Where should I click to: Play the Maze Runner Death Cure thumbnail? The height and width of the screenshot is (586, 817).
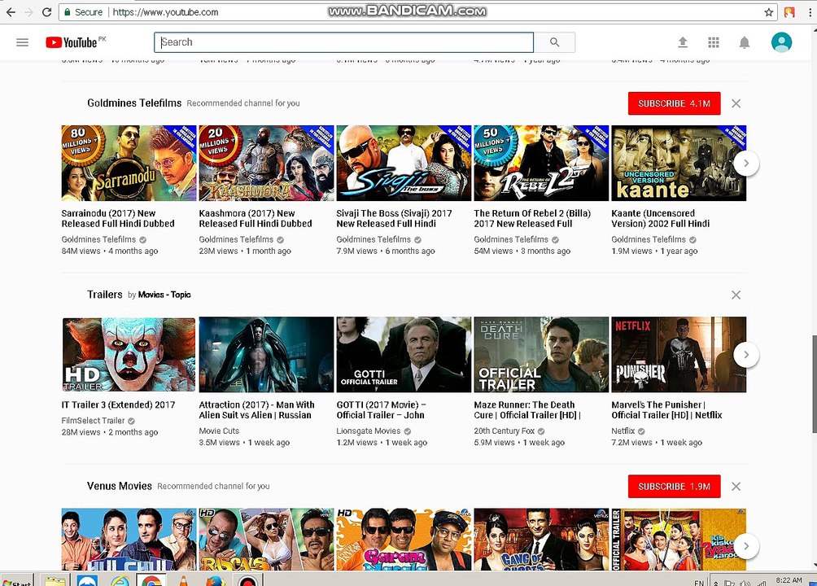(541, 355)
